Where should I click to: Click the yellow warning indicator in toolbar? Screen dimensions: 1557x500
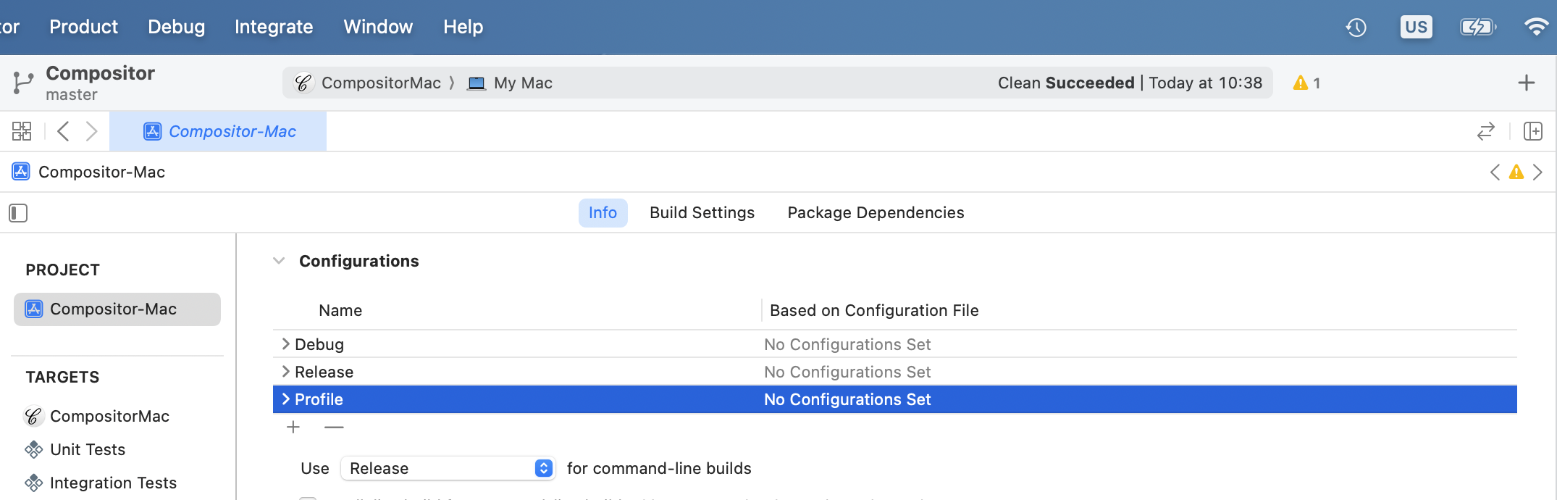[x=1306, y=83]
